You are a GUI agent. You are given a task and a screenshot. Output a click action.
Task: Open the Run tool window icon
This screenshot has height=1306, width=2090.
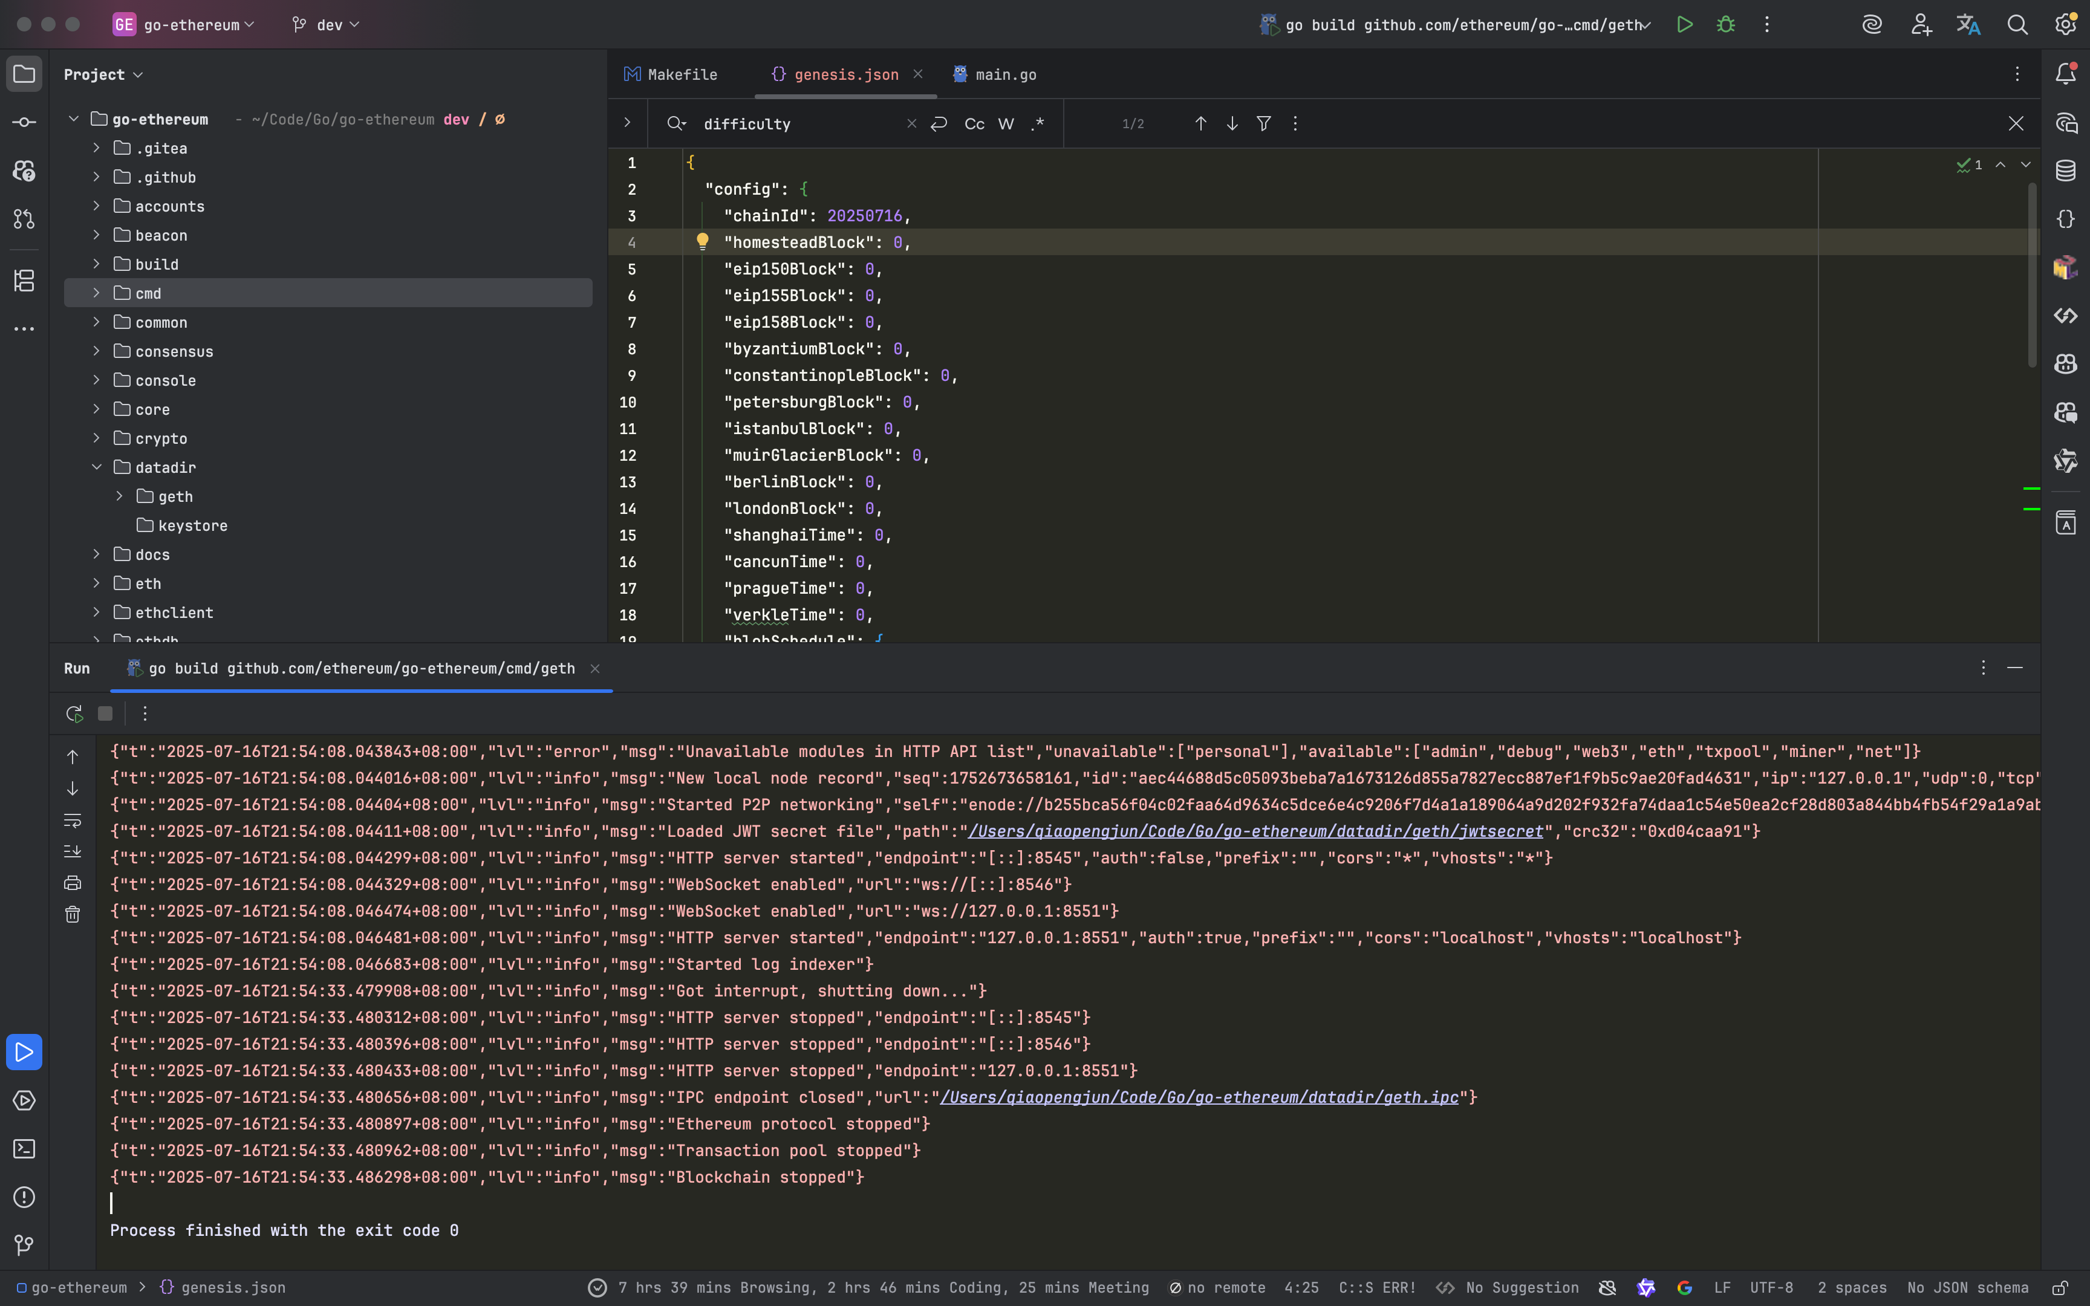point(24,1052)
